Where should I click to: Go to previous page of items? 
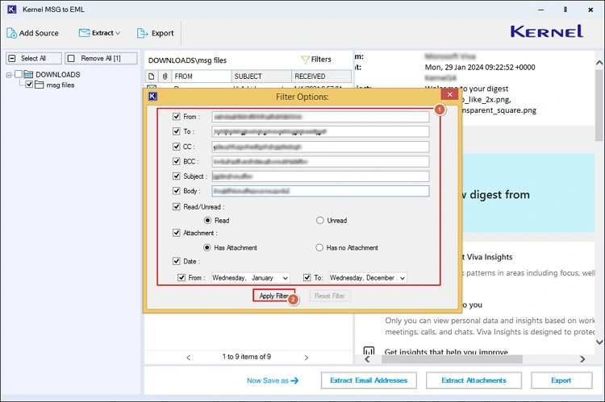pyautogui.click(x=188, y=358)
